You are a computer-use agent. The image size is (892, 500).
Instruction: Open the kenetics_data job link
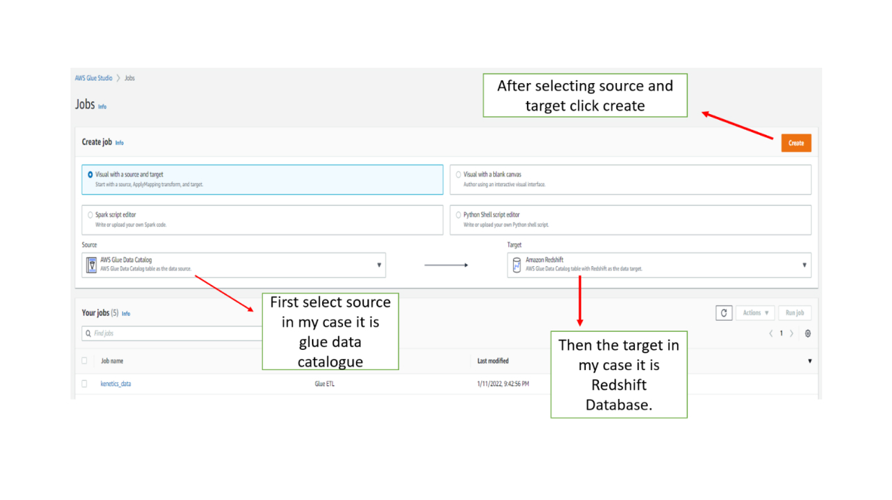pos(115,384)
